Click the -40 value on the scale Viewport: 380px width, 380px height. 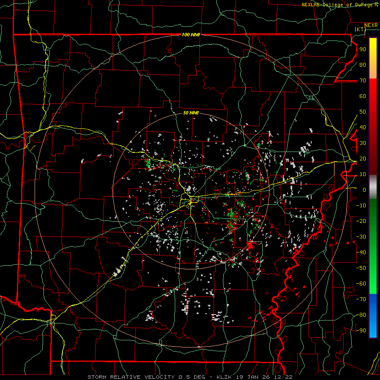[361, 252]
